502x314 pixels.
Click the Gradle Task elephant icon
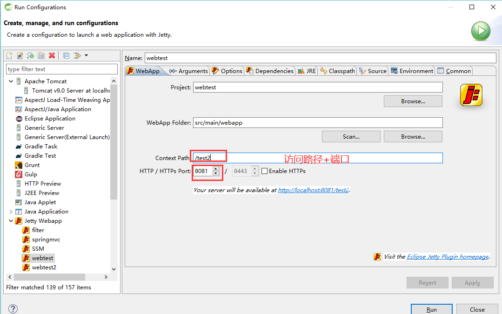click(19, 147)
